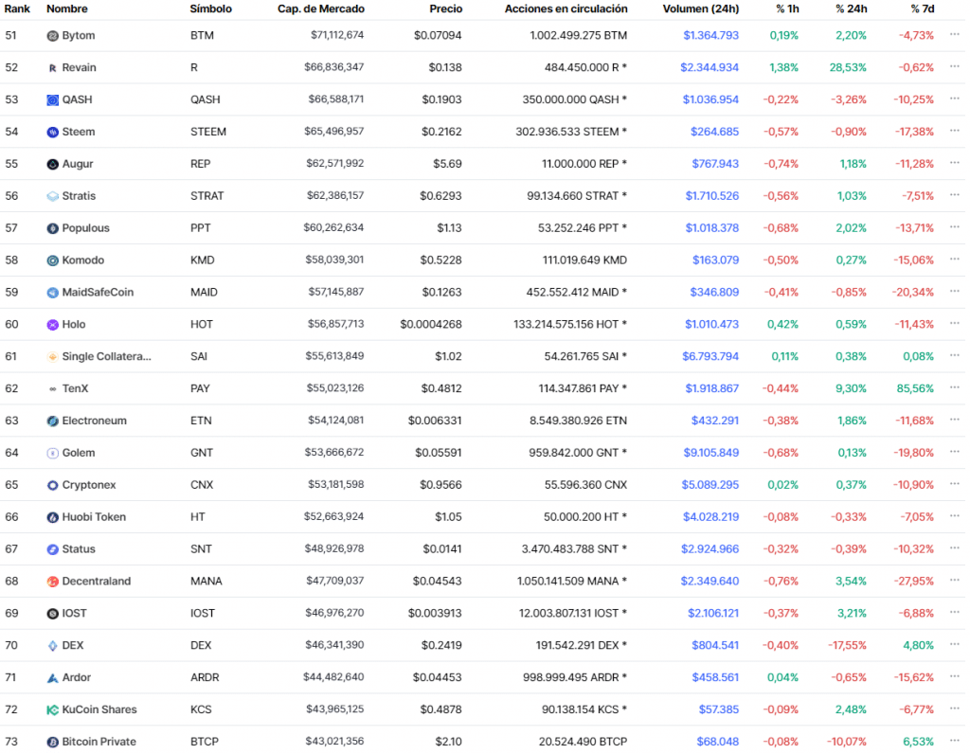970x754 pixels.
Task: Click TenX 7d change 85,56%
Action: tap(916, 389)
